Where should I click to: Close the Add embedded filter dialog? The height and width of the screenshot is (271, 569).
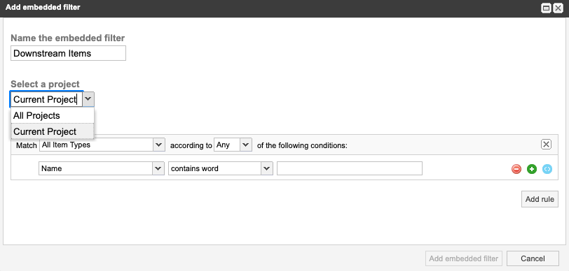tap(558, 8)
